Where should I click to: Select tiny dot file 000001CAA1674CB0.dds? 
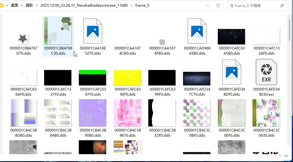coord(127,44)
